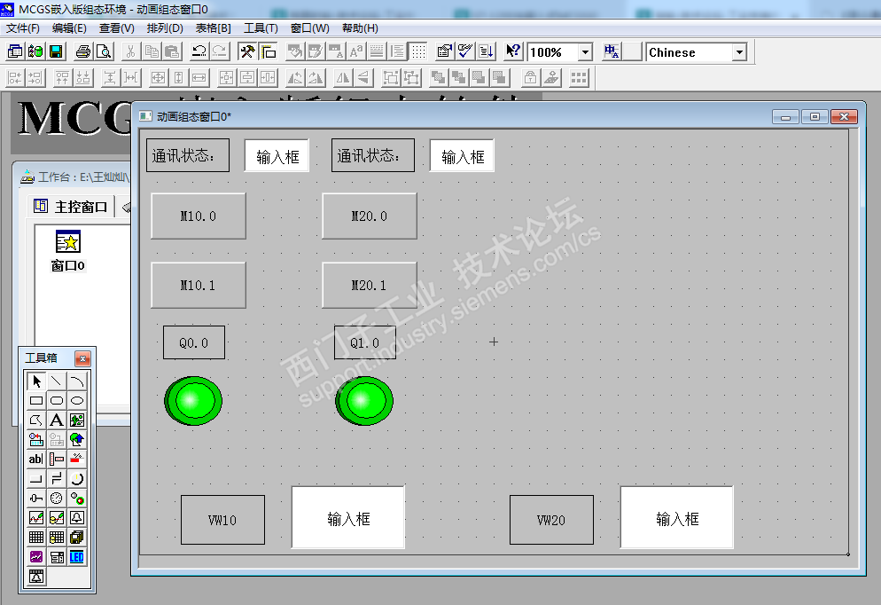881x605 pixels.
Task: Open the 表格[B] menu
Action: coord(213,28)
